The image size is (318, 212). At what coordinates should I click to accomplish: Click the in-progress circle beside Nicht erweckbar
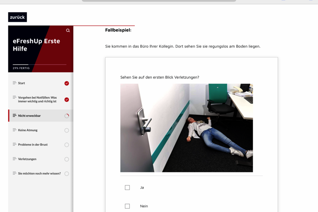(x=67, y=116)
